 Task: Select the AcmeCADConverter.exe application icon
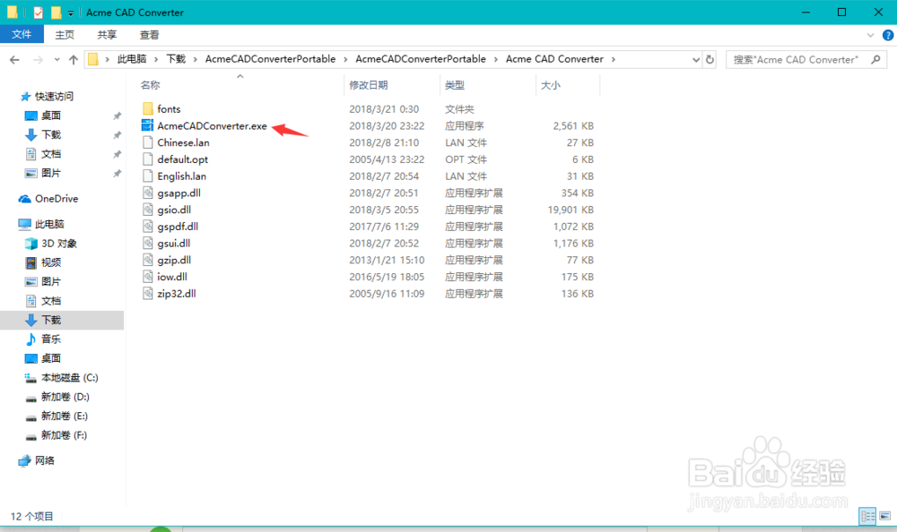148,125
